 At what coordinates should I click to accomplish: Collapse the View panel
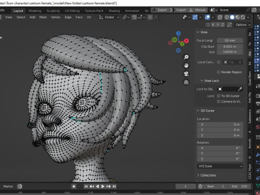(198, 32)
